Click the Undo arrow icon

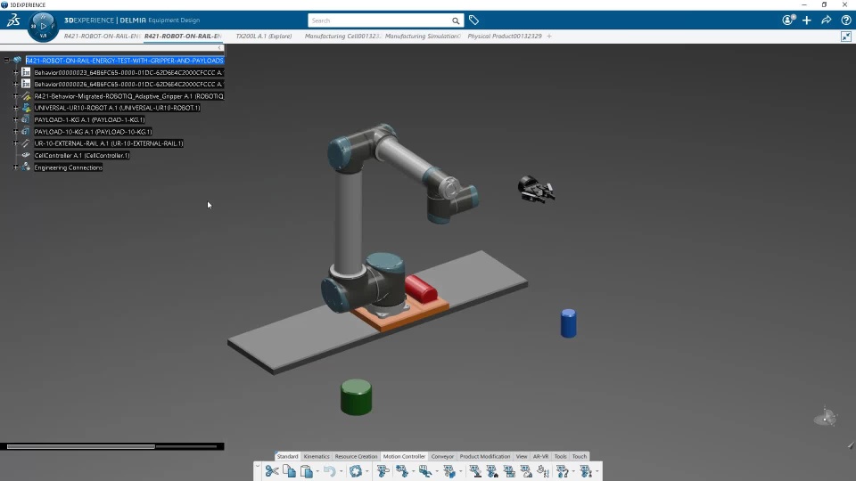pos(329,470)
